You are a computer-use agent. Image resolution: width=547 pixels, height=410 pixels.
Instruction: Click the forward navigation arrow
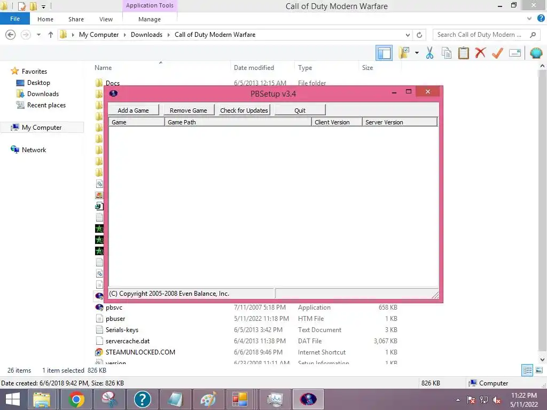[26, 35]
